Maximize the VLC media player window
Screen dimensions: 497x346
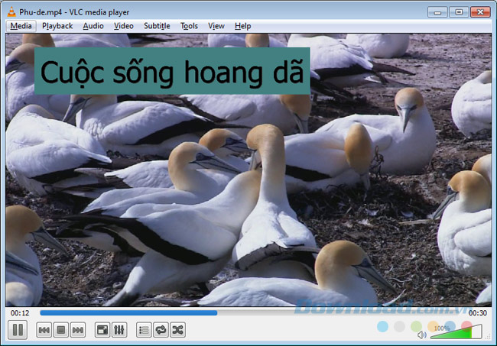point(459,12)
